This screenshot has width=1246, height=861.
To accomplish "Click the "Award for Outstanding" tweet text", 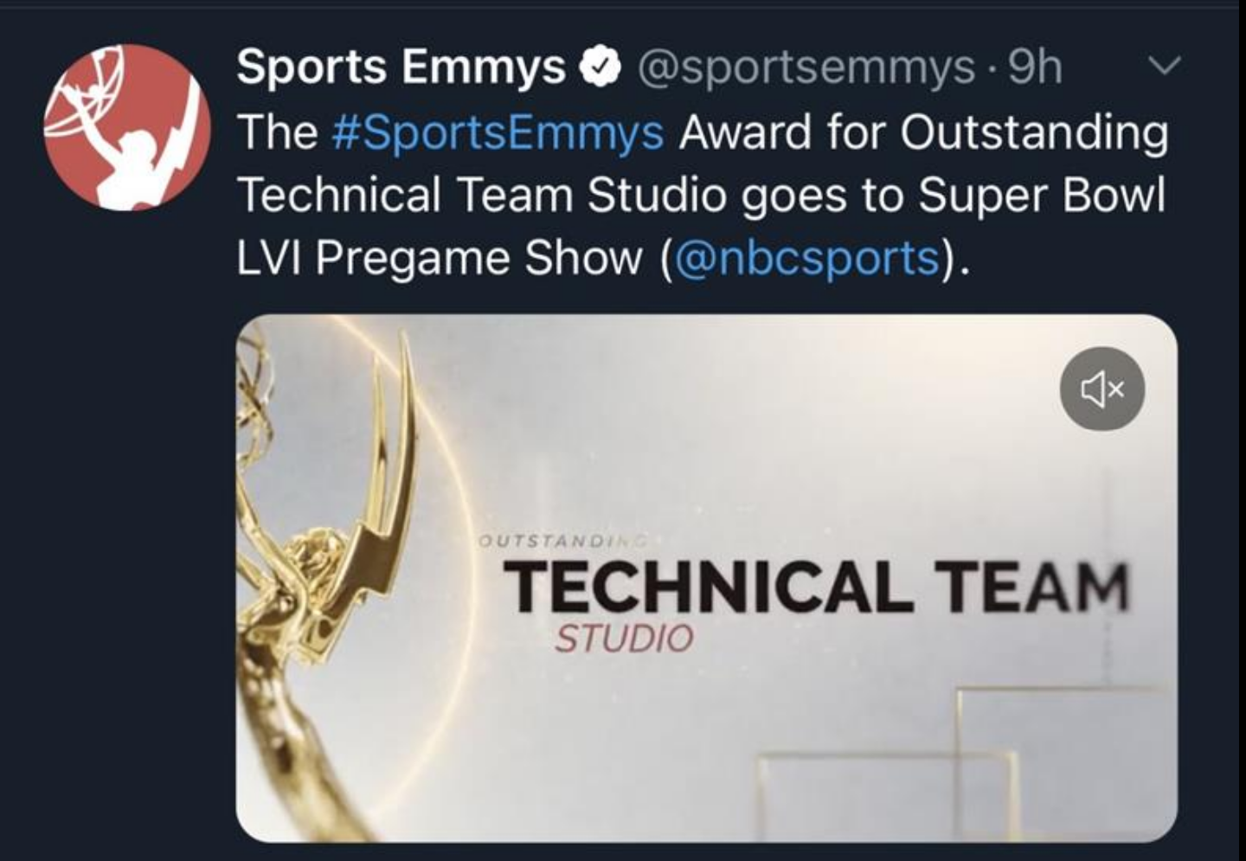I will (x=922, y=132).
